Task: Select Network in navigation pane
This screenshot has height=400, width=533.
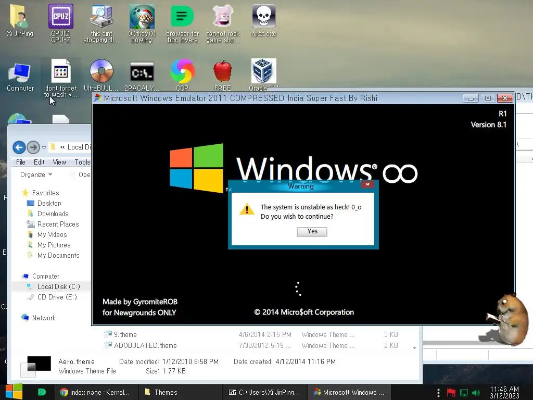Action: point(39,318)
